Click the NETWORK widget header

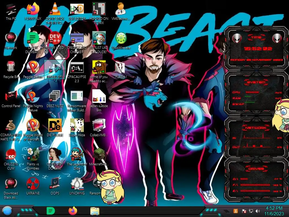click(x=256, y=128)
